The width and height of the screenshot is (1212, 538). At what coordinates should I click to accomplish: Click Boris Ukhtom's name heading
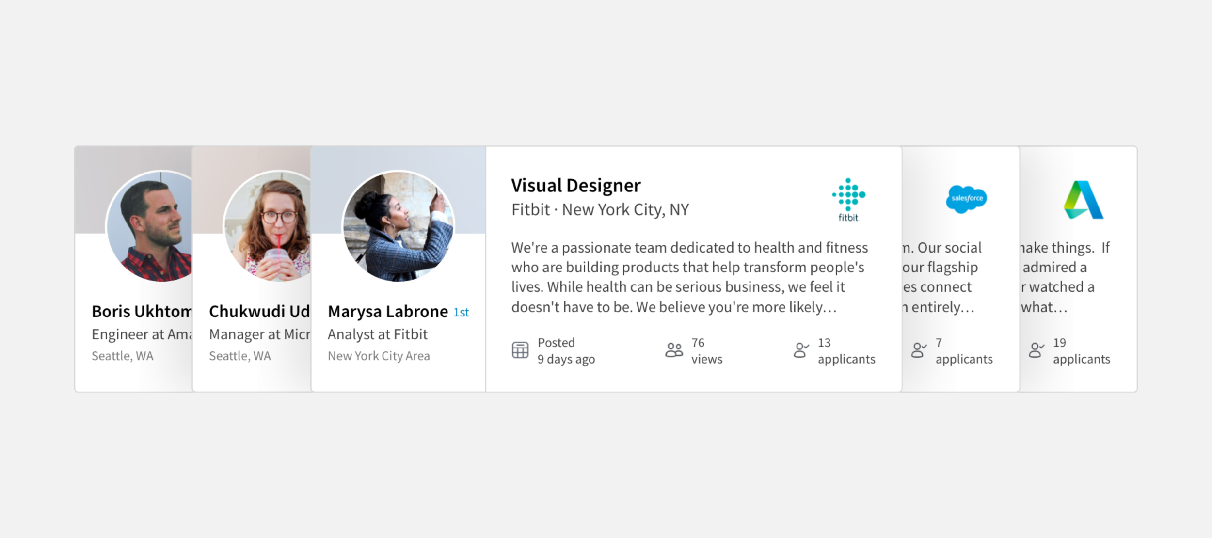coord(142,312)
